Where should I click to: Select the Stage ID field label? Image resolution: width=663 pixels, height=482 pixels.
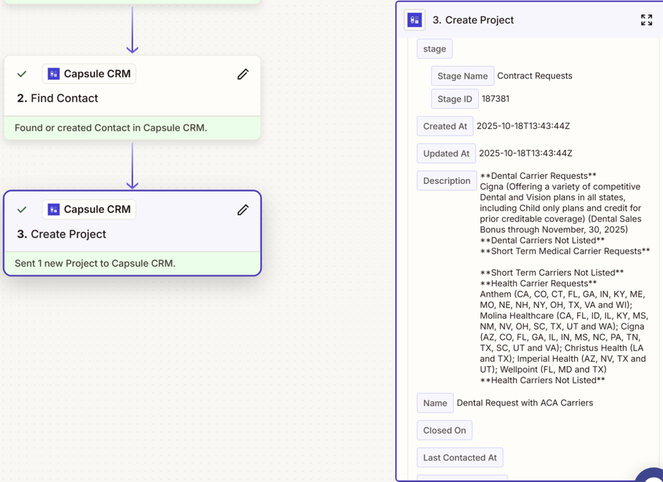pos(455,99)
